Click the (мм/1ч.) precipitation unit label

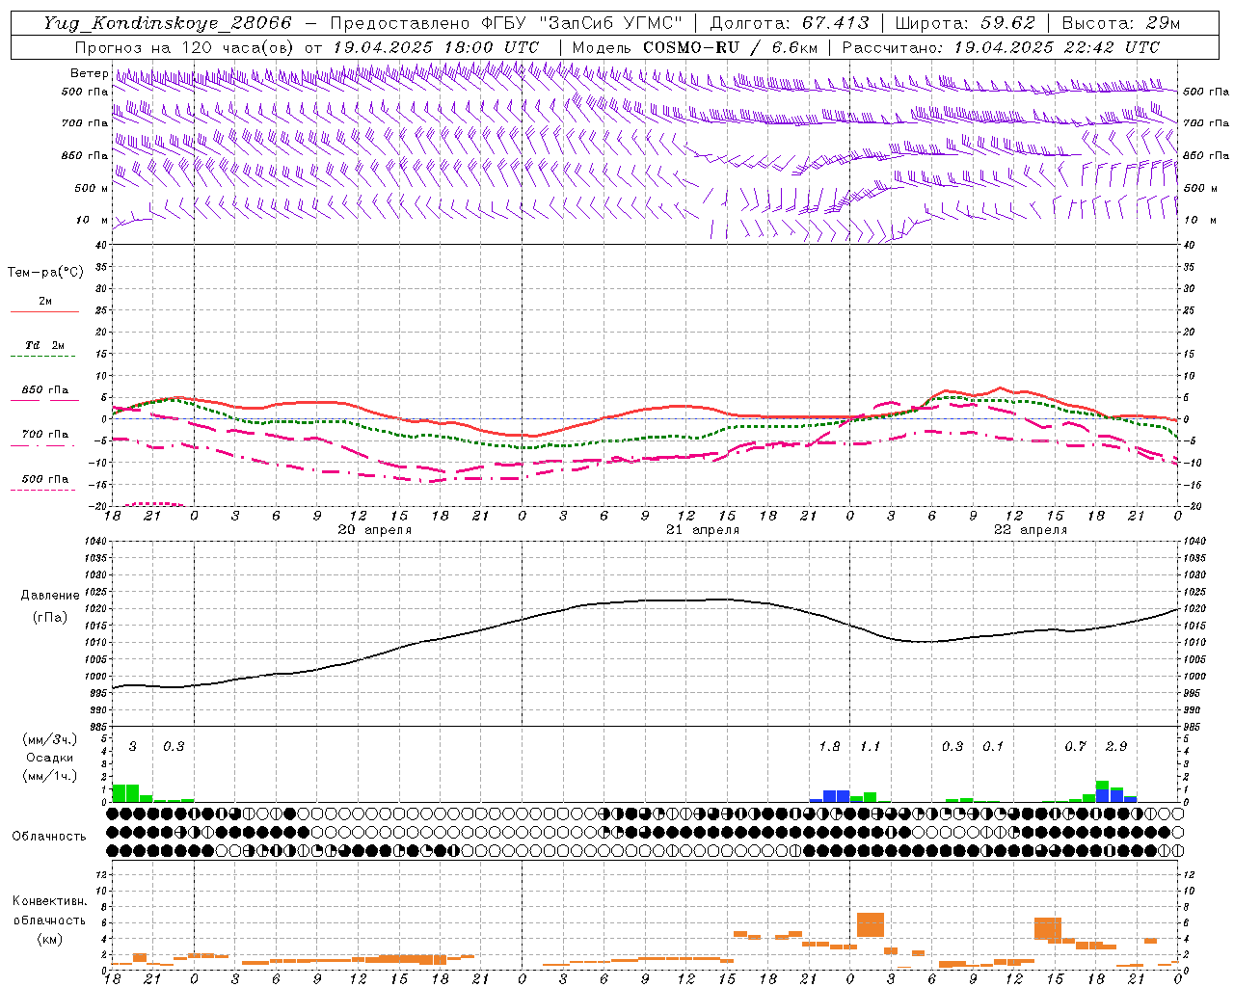[50, 776]
